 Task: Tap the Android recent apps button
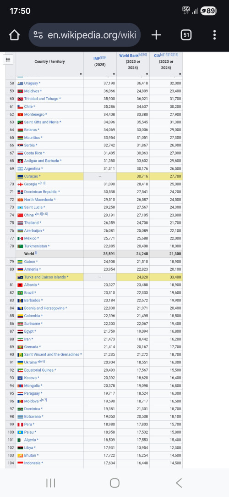click(50, 483)
